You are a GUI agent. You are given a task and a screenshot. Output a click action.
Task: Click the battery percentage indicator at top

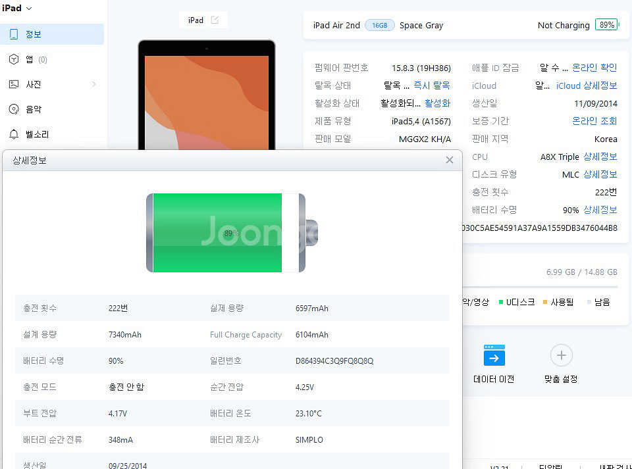coord(606,25)
